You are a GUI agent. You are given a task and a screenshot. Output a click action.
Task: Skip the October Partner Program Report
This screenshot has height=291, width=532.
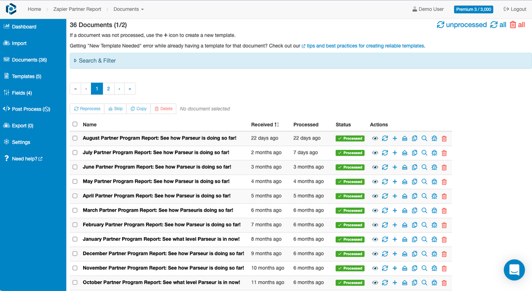pyautogui.click(x=404, y=283)
